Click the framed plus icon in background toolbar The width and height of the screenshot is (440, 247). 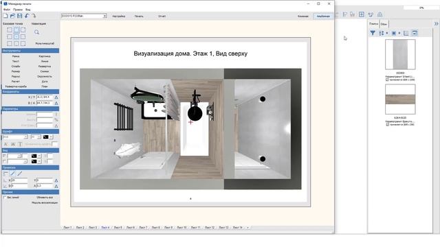[362, 14]
